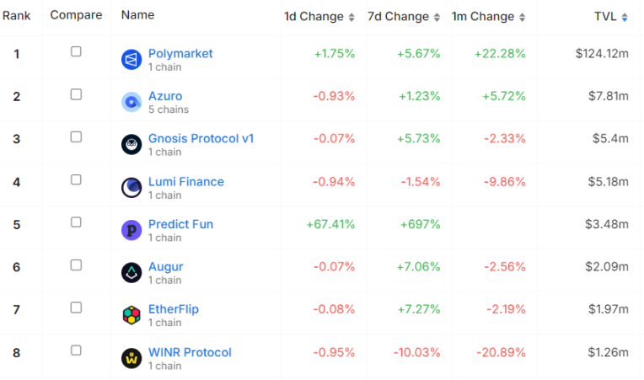Click the Augur logo icon
This screenshot has height=380, width=644.
131,272
